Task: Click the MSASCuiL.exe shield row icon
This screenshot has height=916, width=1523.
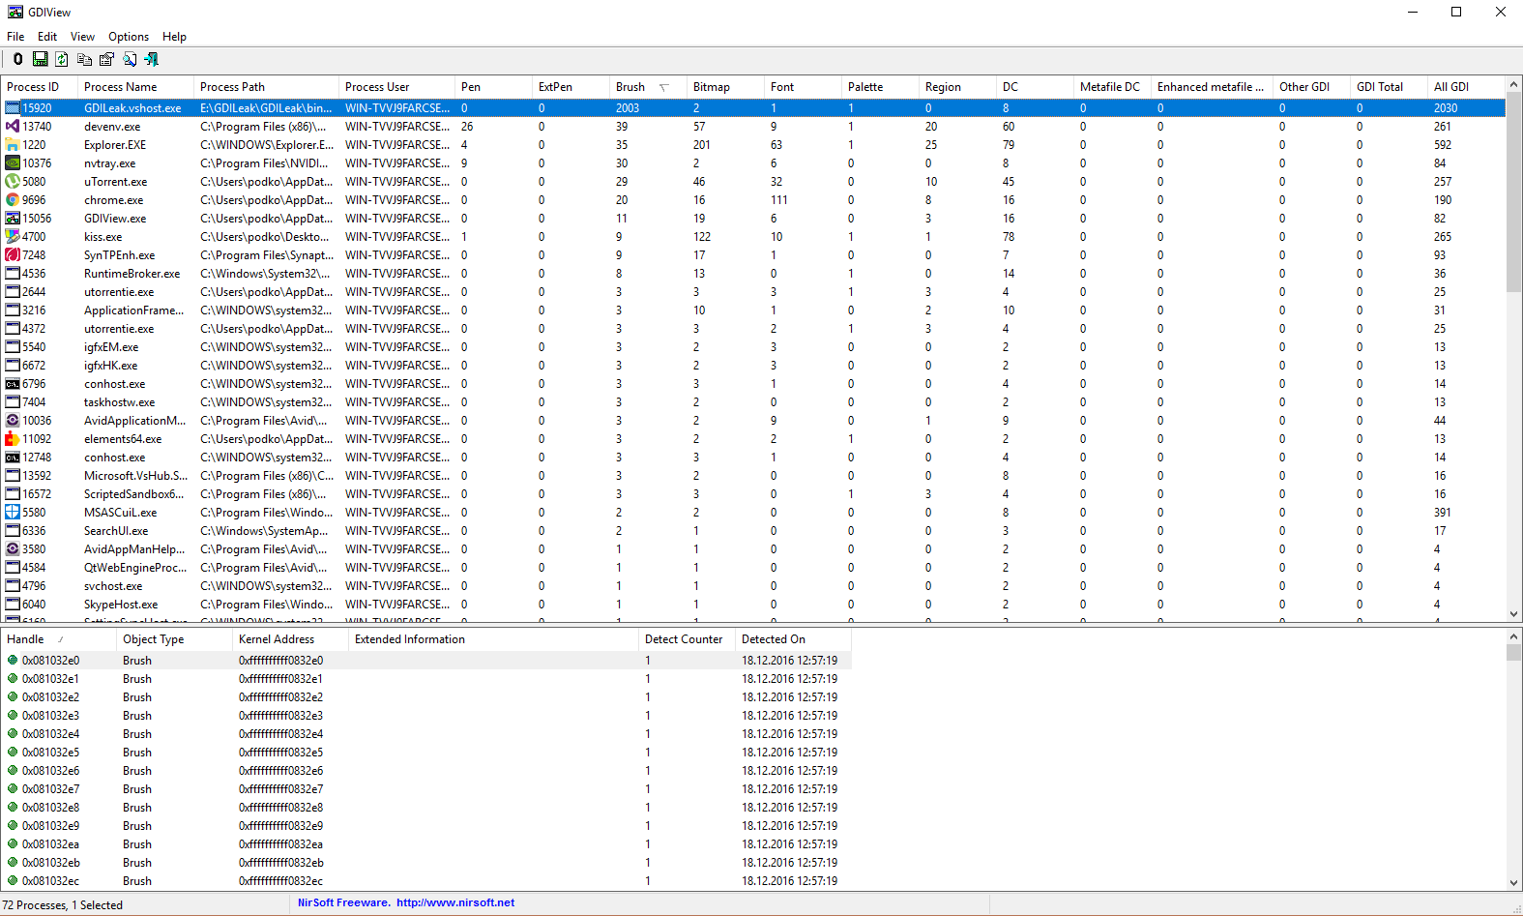Action: pos(13,513)
